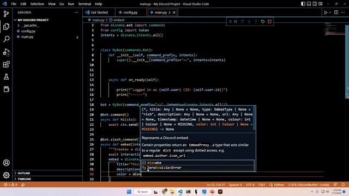349x196 pixels.
Task: Click the debug status icon in status bar
Action: pos(23,185)
